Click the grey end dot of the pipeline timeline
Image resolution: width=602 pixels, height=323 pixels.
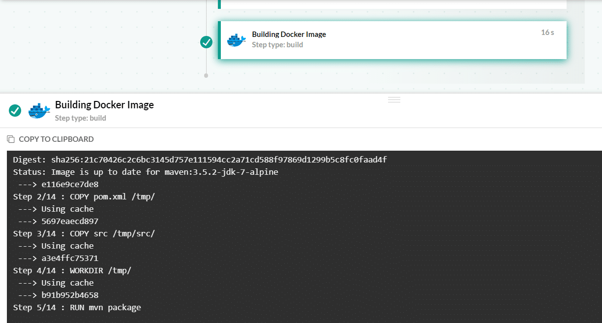[206, 75]
